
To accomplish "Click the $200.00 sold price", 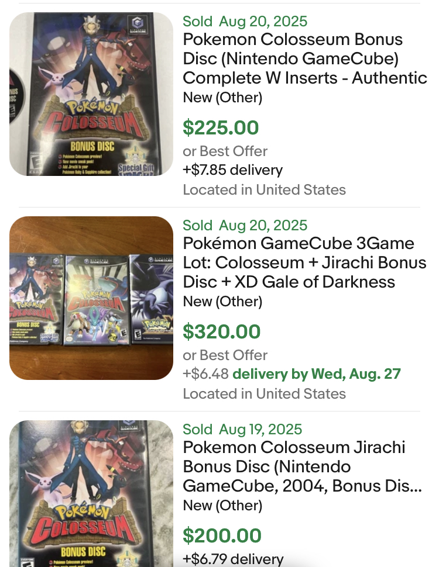I will pos(222,535).
